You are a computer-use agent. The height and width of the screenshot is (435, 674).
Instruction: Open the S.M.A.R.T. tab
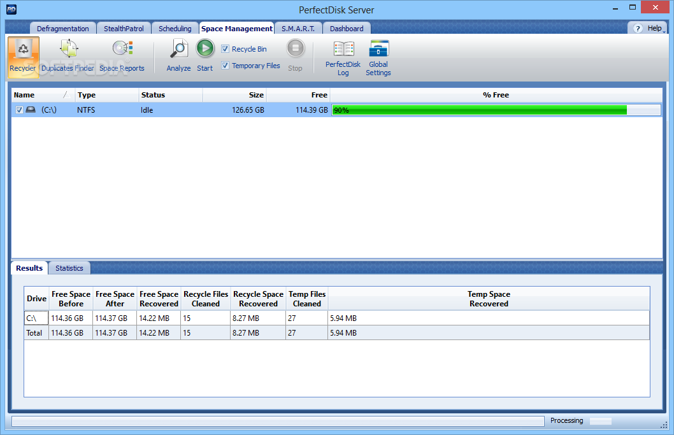298,29
